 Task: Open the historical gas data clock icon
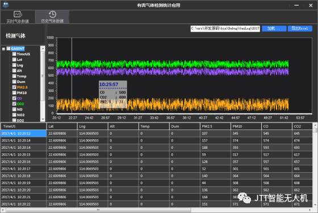click(52, 14)
